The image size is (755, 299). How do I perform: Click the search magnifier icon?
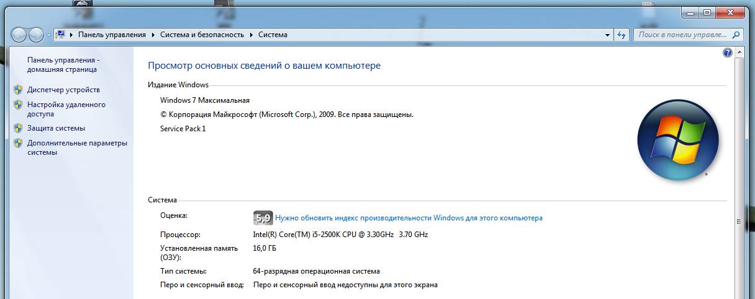pyautogui.click(x=736, y=35)
